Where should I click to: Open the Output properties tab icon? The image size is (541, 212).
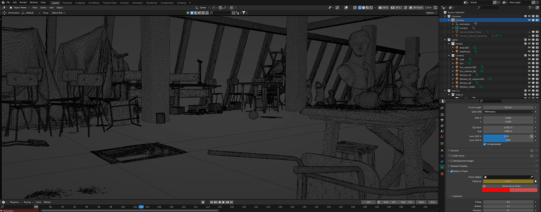coord(442,120)
